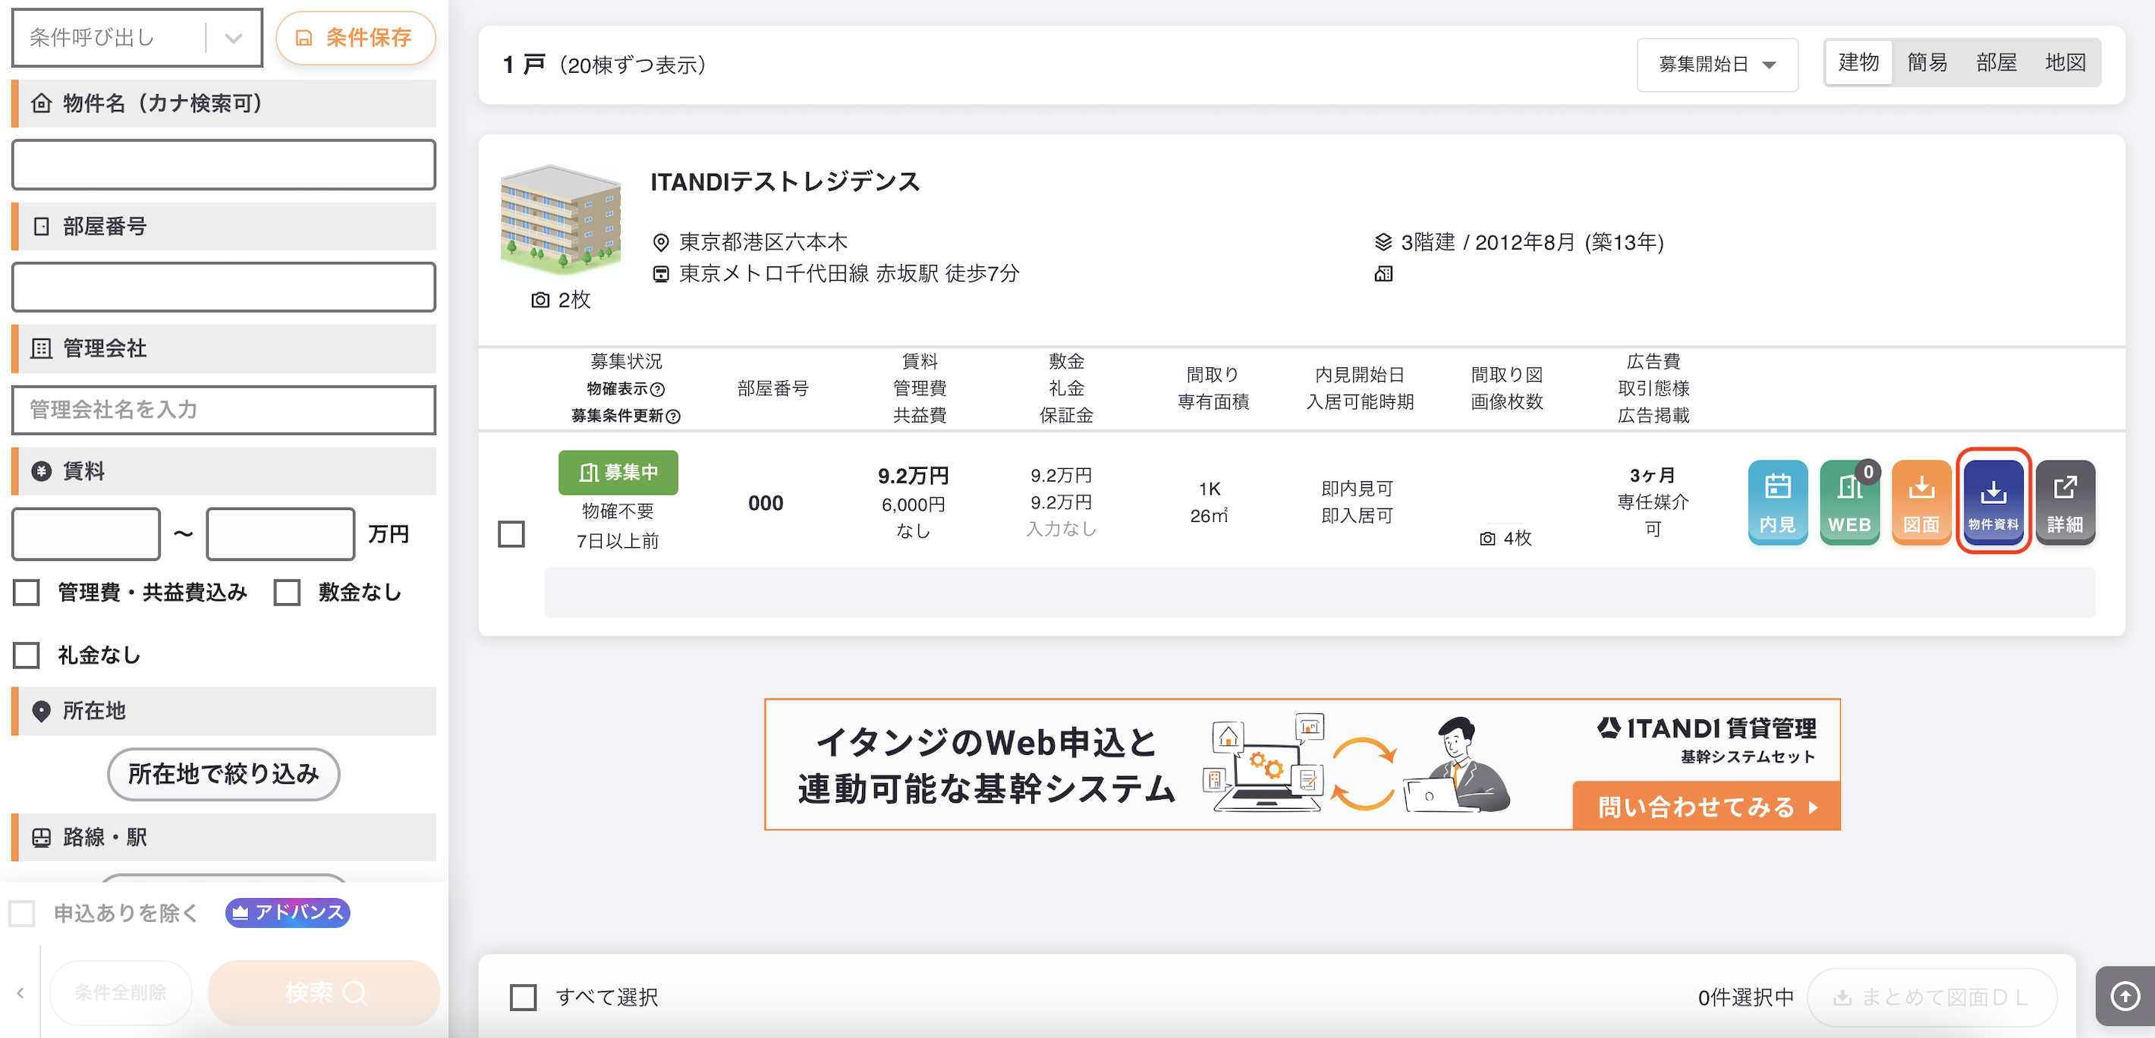The width and height of the screenshot is (2155, 1038).
Task: Check the 管理費・共益費込み checkbox
Action: 26,592
